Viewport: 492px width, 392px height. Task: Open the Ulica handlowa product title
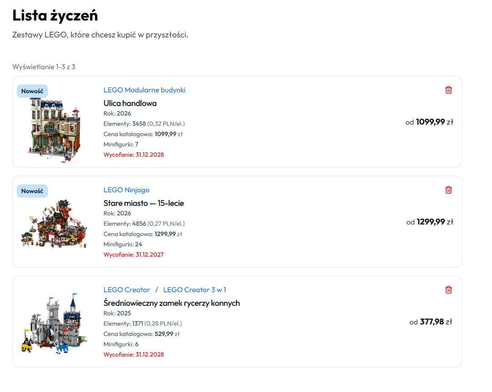coord(130,103)
